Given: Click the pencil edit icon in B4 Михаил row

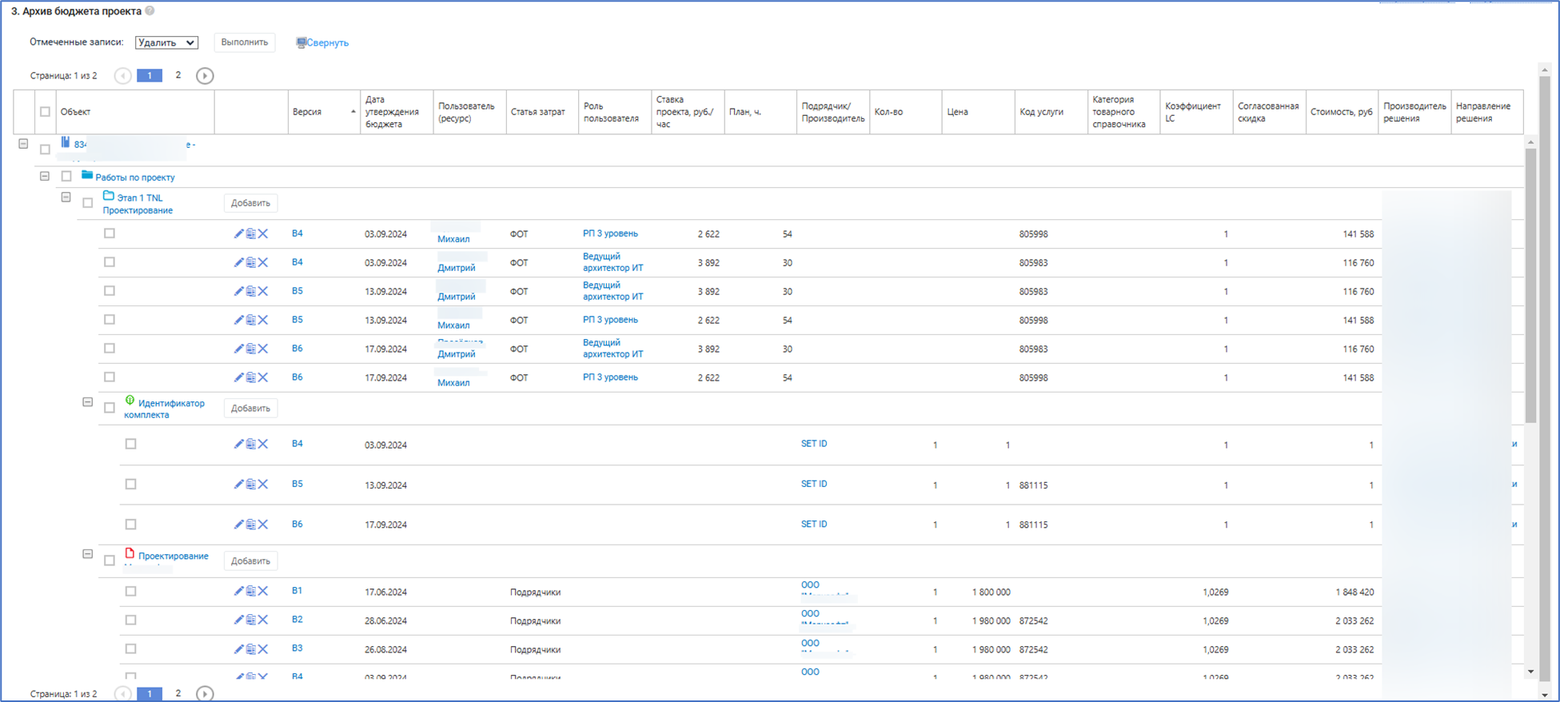Looking at the screenshot, I should click(238, 233).
